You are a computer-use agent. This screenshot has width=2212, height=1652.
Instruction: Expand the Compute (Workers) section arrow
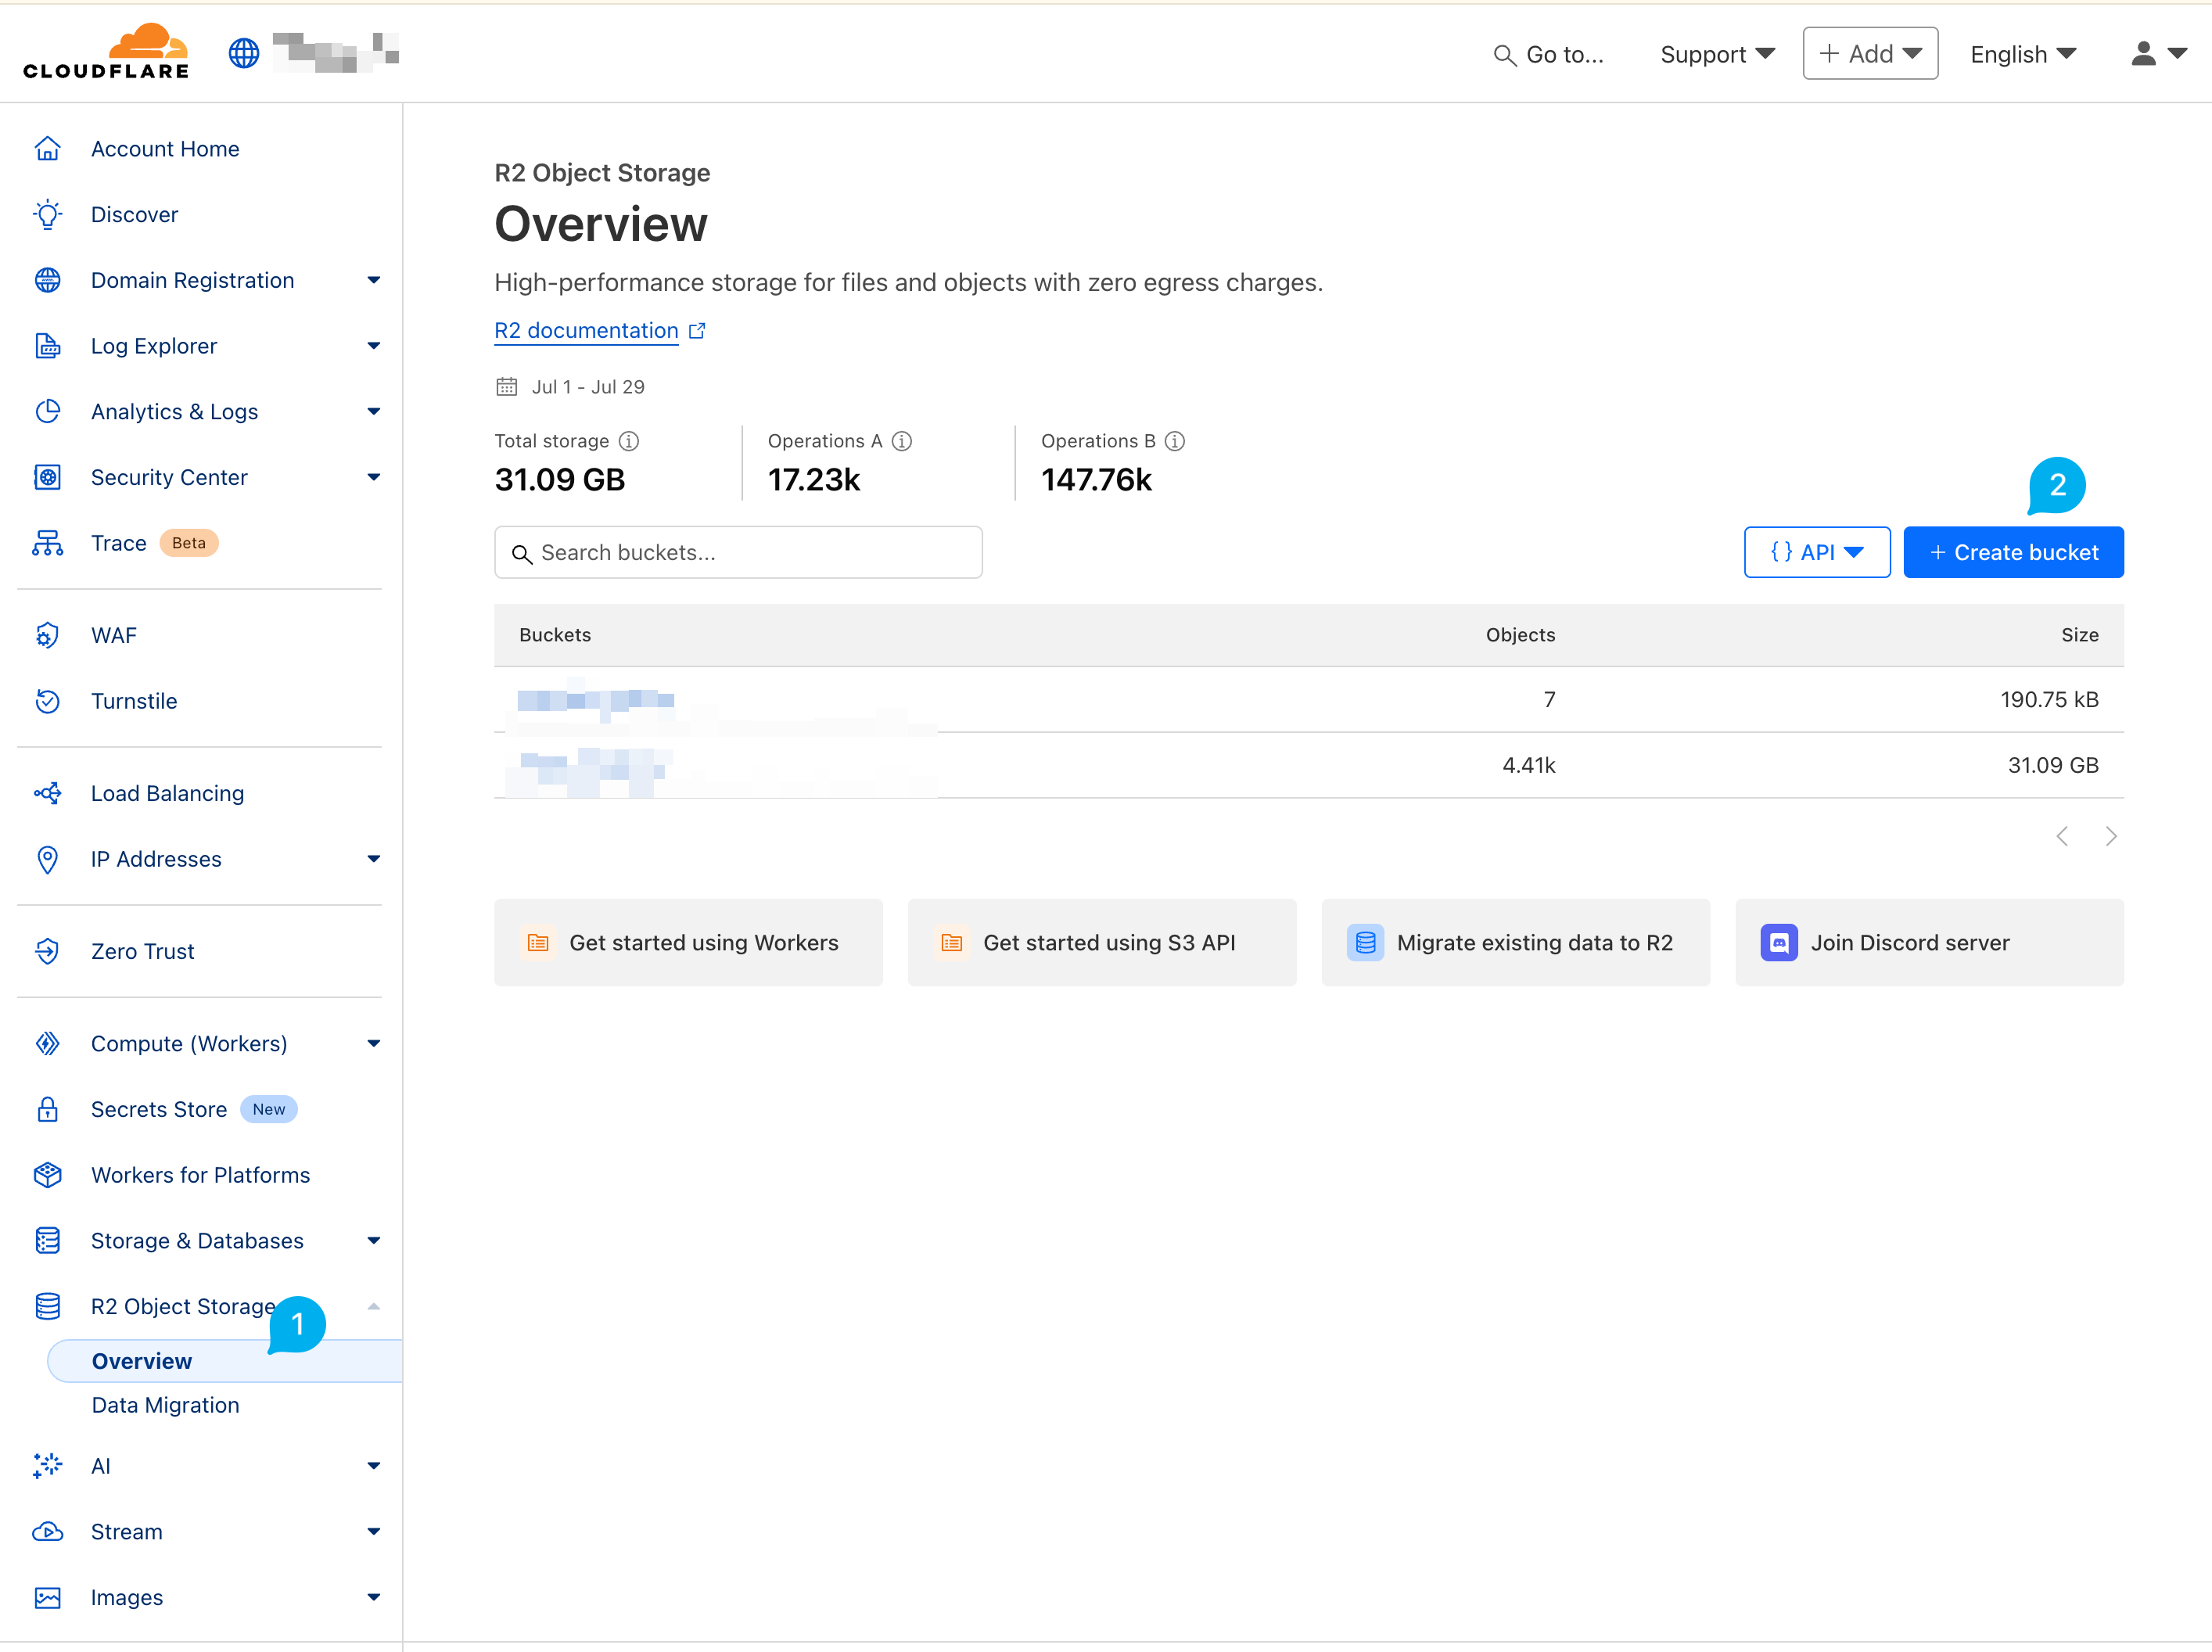[x=374, y=1043]
